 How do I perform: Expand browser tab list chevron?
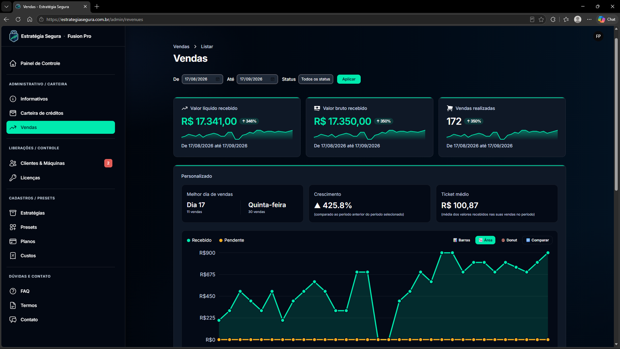point(6,7)
